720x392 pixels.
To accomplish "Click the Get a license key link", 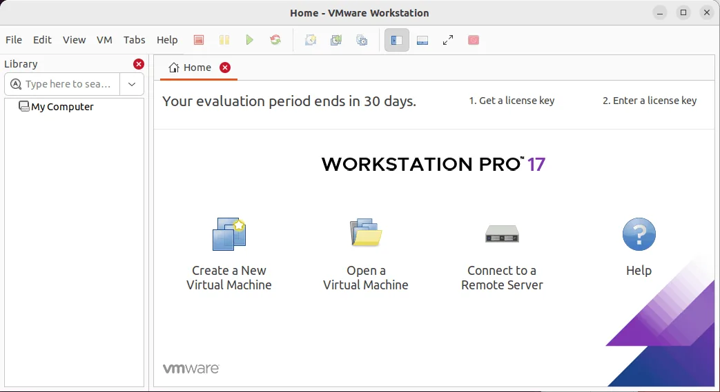I will pyautogui.click(x=512, y=101).
